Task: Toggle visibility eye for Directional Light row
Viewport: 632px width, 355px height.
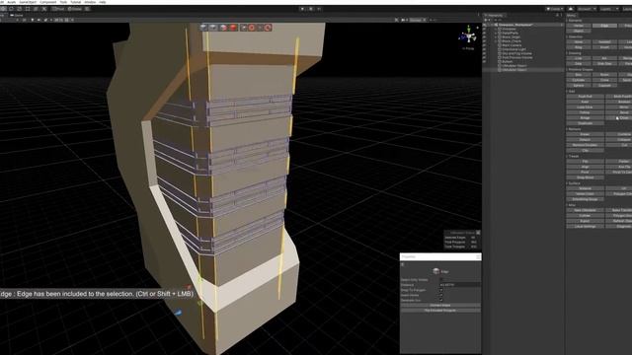Action: 484,49
